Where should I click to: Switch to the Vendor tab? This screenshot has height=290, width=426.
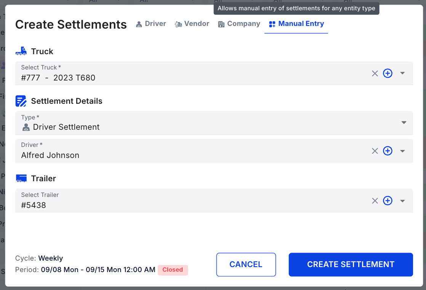pyautogui.click(x=192, y=24)
